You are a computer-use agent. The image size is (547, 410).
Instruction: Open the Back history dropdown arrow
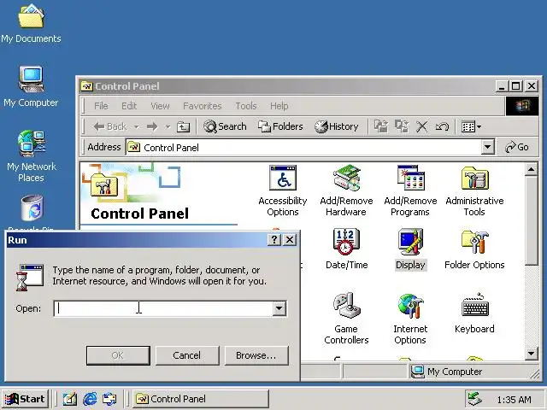[137, 126]
